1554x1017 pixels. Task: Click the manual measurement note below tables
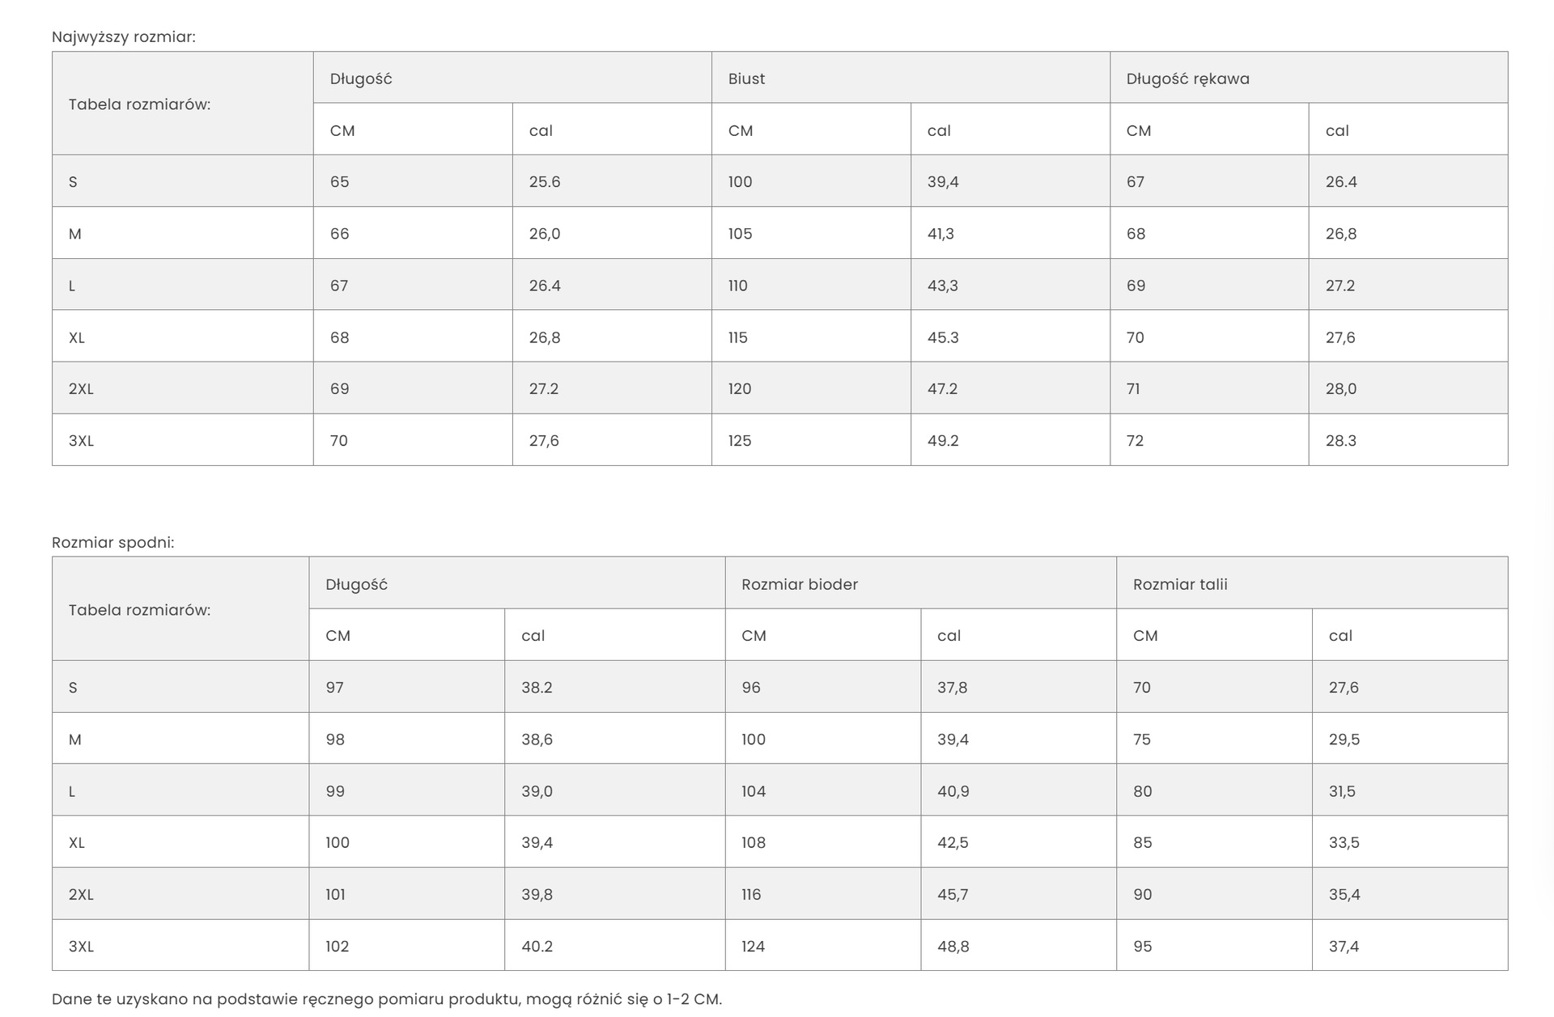click(x=387, y=998)
